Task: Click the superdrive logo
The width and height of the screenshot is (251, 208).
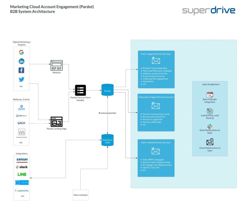Action: click(208, 10)
